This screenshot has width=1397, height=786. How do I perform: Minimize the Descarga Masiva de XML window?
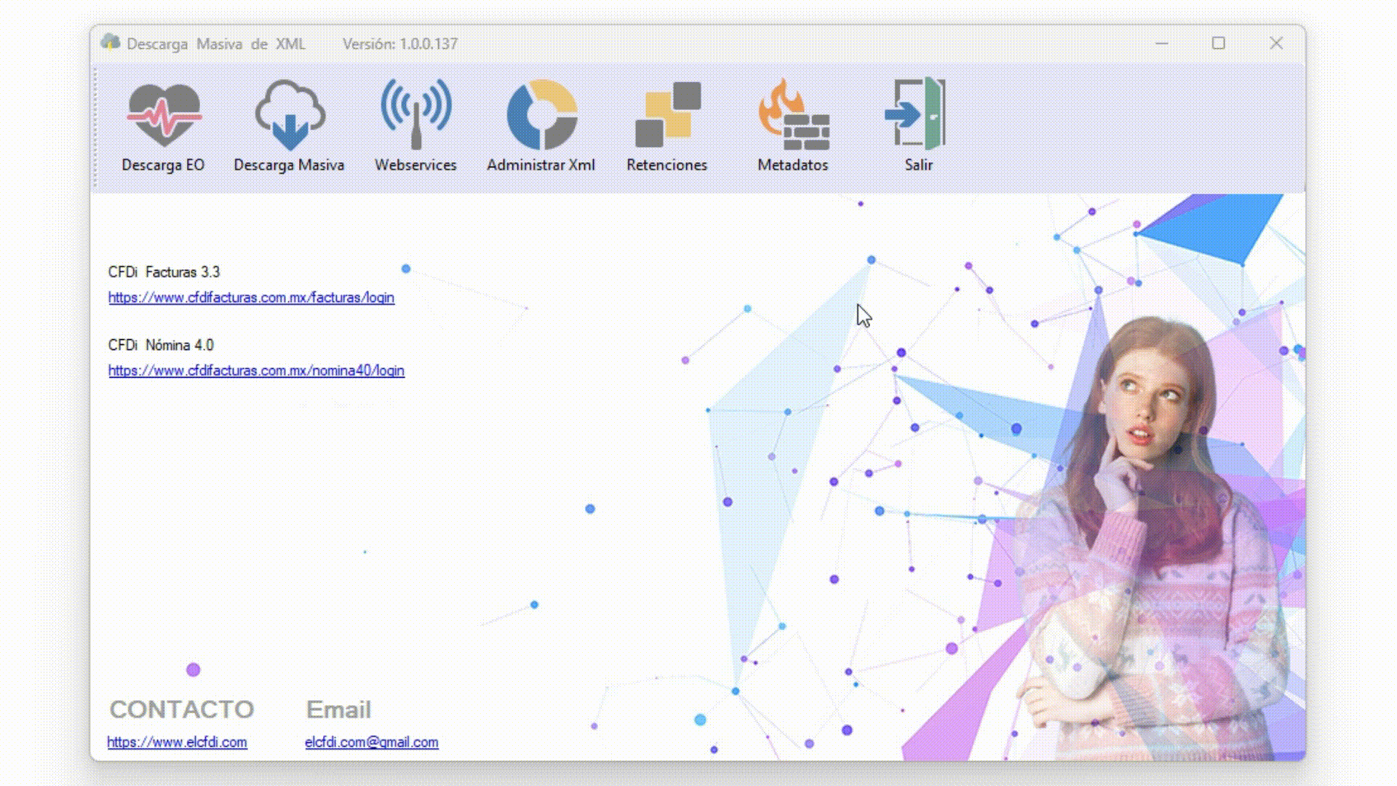1161,44
